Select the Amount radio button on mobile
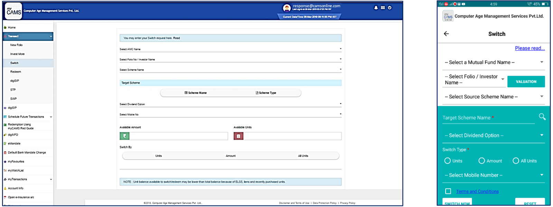 (x=481, y=161)
